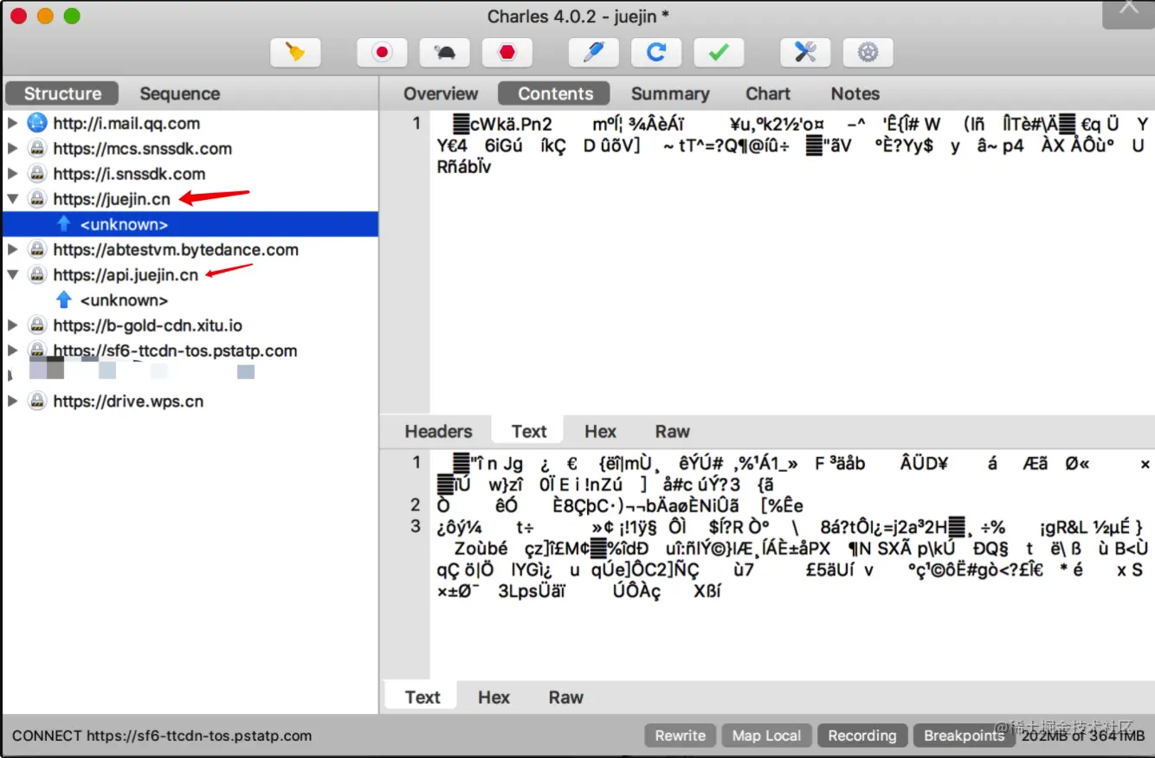Image resolution: width=1155 pixels, height=758 pixels.
Task: Select the Text tab beside Headers
Action: pos(529,431)
